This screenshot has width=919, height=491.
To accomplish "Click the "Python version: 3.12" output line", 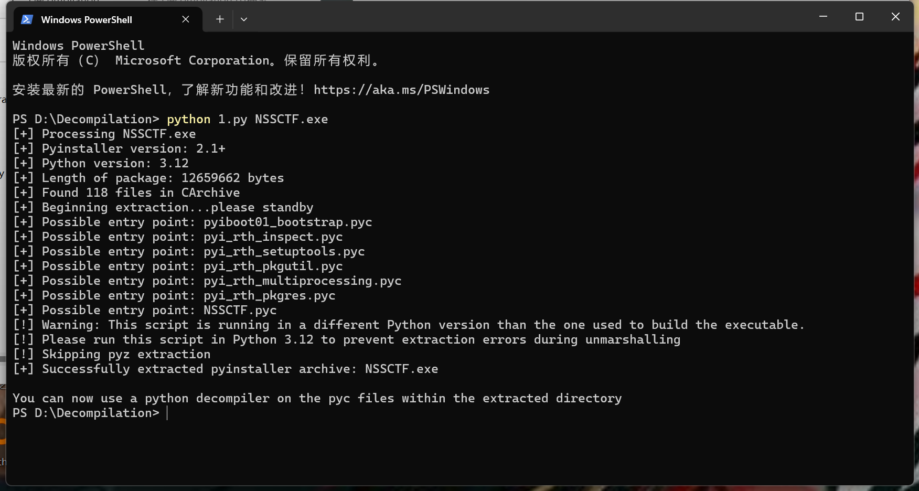I will pyautogui.click(x=115, y=164).
